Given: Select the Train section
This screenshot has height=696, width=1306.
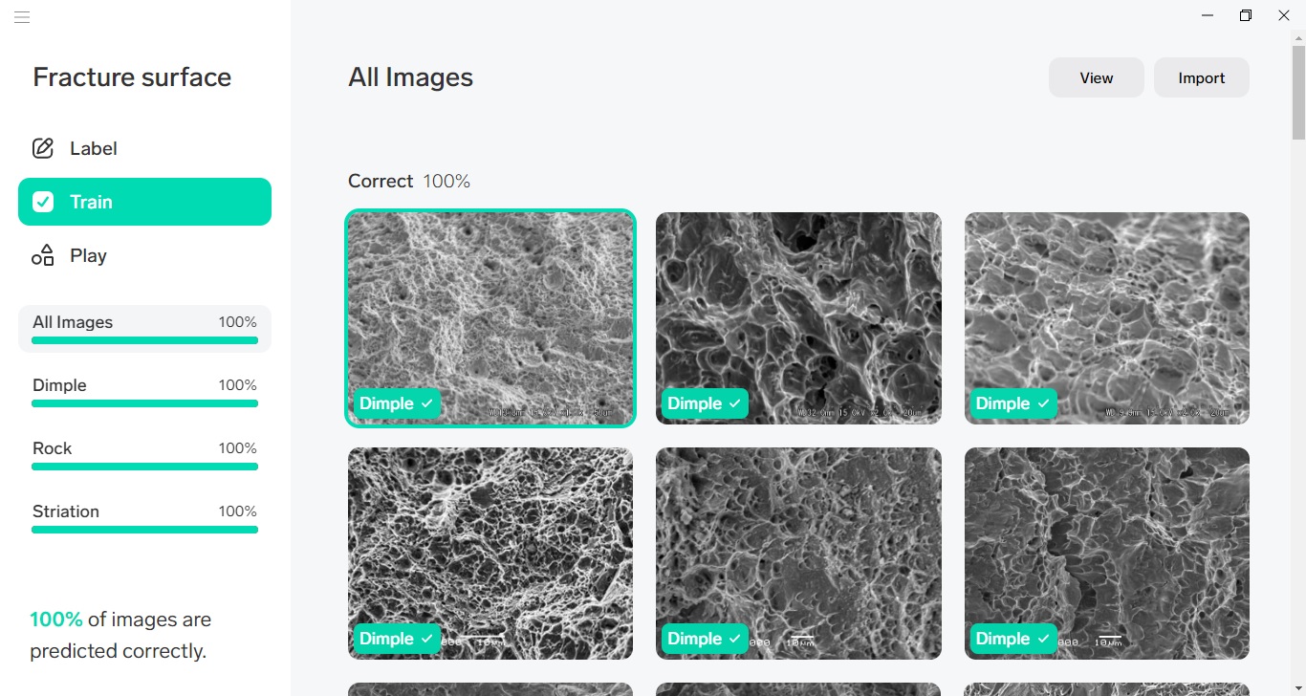Looking at the screenshot, I should pos(144,202).
